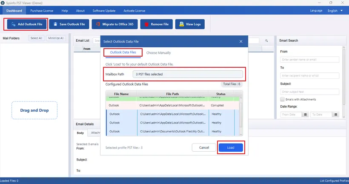Click the Remove File button

tap(157, 24)
